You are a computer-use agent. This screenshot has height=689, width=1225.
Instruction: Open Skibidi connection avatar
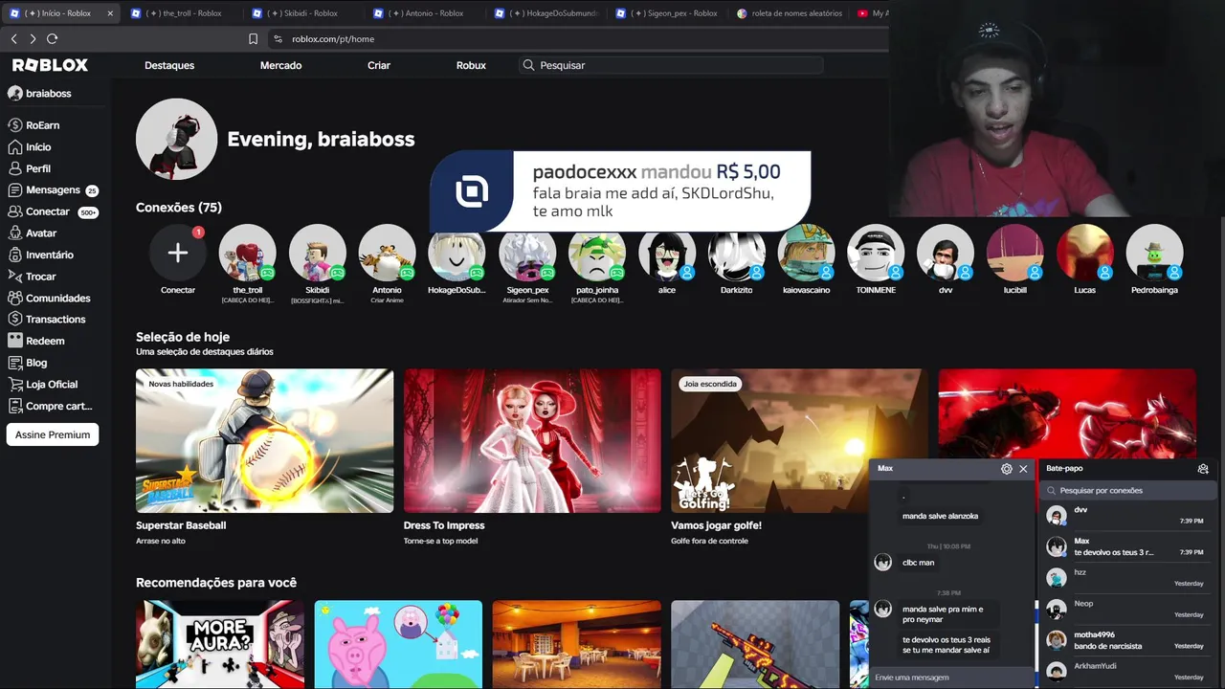[318, 253]
